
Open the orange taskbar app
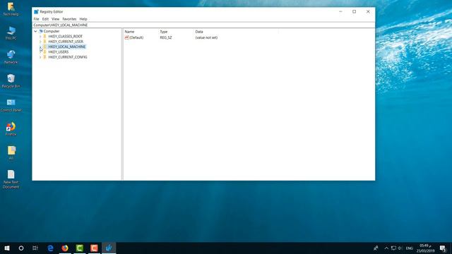94,248
